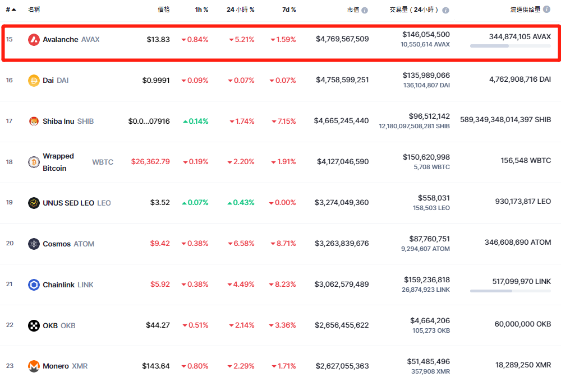
Task: Sort by the 名稱 column header
Action: [x=34, y=10]
